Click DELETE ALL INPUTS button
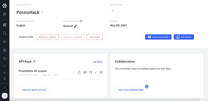This screenshot has width=208, height=101. (x=47, y=37)
